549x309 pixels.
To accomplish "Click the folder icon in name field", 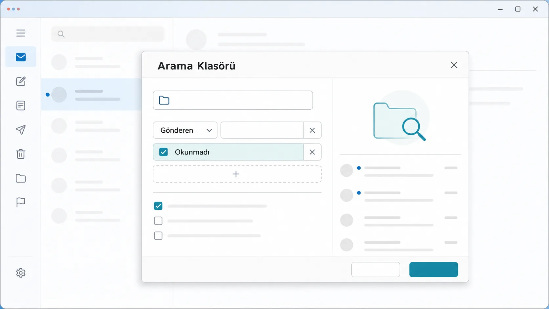I will click(164, 100).
